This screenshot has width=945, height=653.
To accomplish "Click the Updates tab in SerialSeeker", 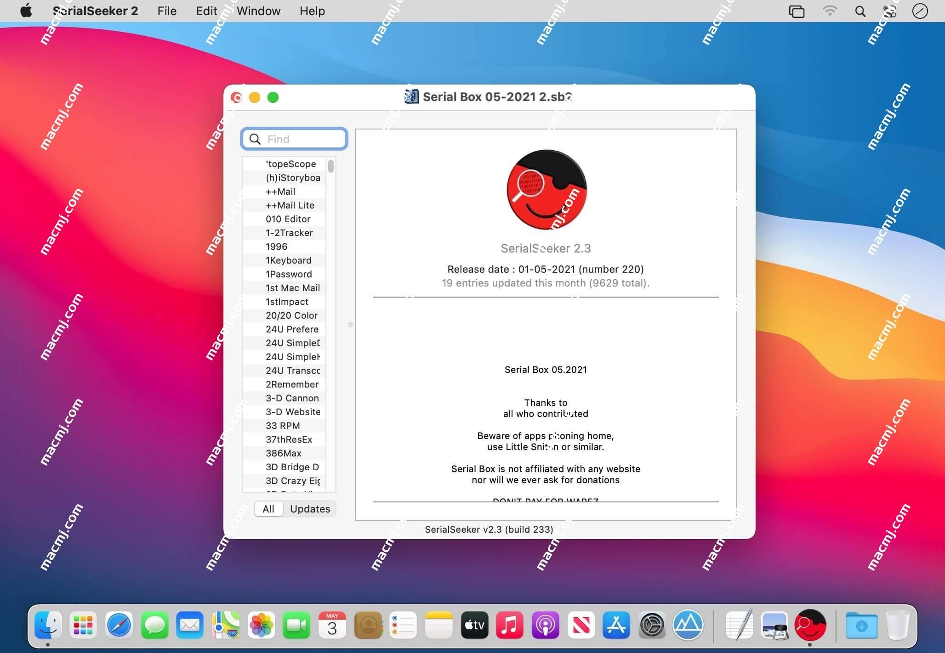I will tap(310, 509).
